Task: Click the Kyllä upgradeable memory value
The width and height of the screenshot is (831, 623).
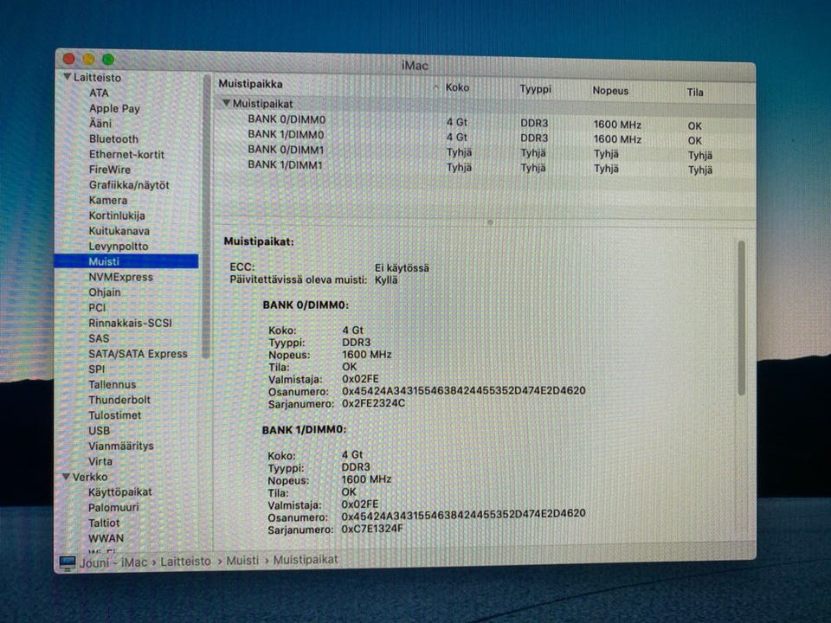Action: tap(386, 280)
